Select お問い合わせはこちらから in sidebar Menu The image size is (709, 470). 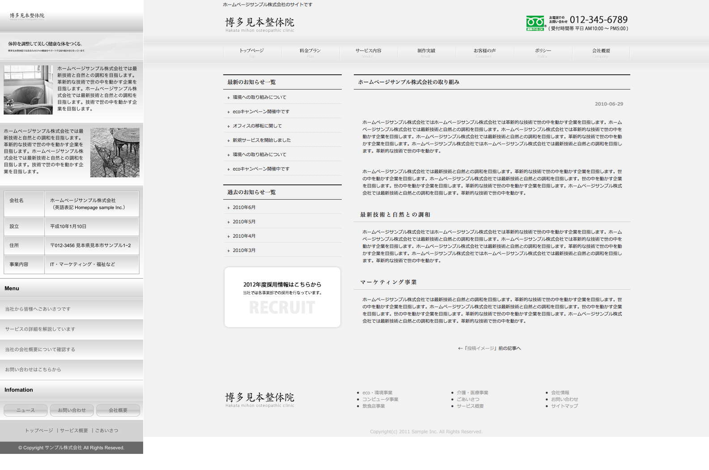tap(33, 370)
